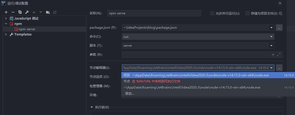Browse for package.json file
The image size is (295, 115).
point(279,28)
